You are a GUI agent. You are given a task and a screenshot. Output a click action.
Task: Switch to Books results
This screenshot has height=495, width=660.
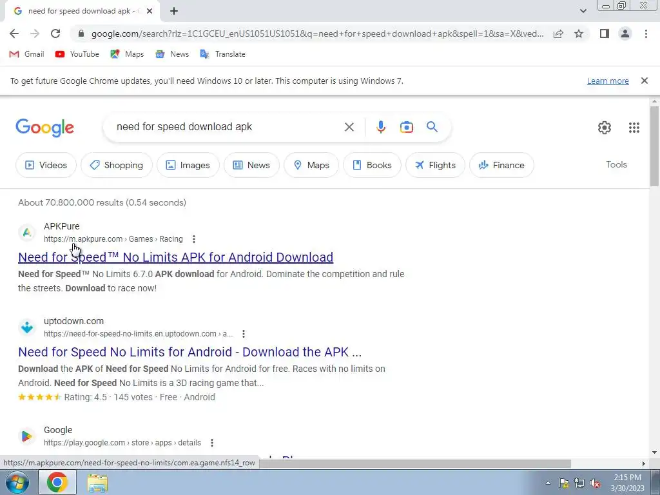[x=372, y=165]
